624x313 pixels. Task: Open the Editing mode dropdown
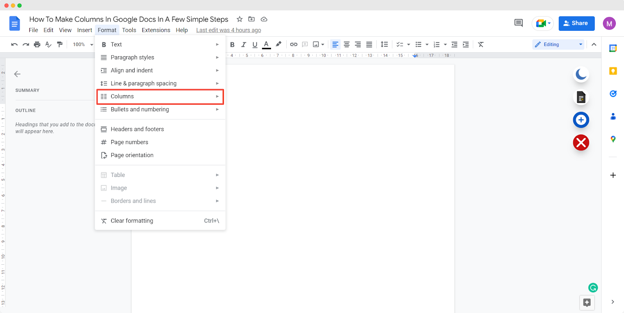558,44
